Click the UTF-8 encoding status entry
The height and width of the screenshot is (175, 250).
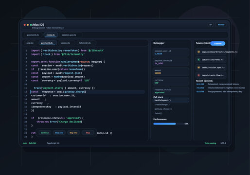pyautogui.click(x=223, y=143)
